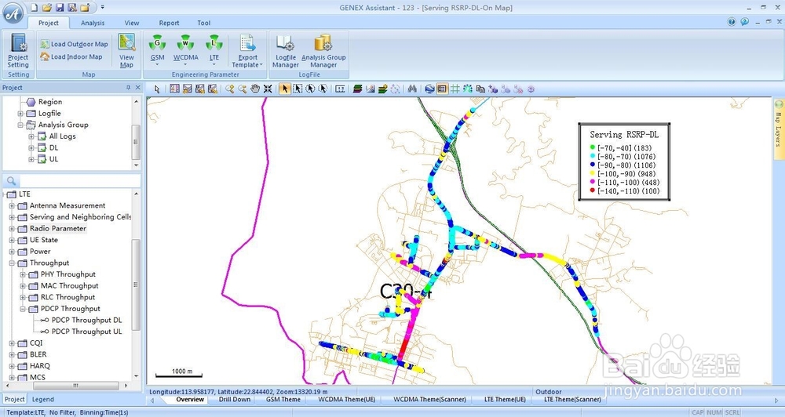785x417 pixels.
Task: Open LTE engineering parameter dropdown
Action: click(214, 51)
